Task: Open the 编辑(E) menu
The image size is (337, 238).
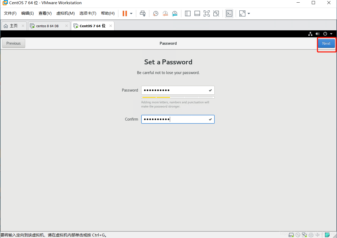Action: coord(28,13)
